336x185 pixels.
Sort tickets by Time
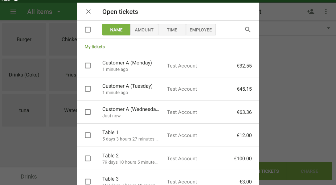click(x=172, y=30)
